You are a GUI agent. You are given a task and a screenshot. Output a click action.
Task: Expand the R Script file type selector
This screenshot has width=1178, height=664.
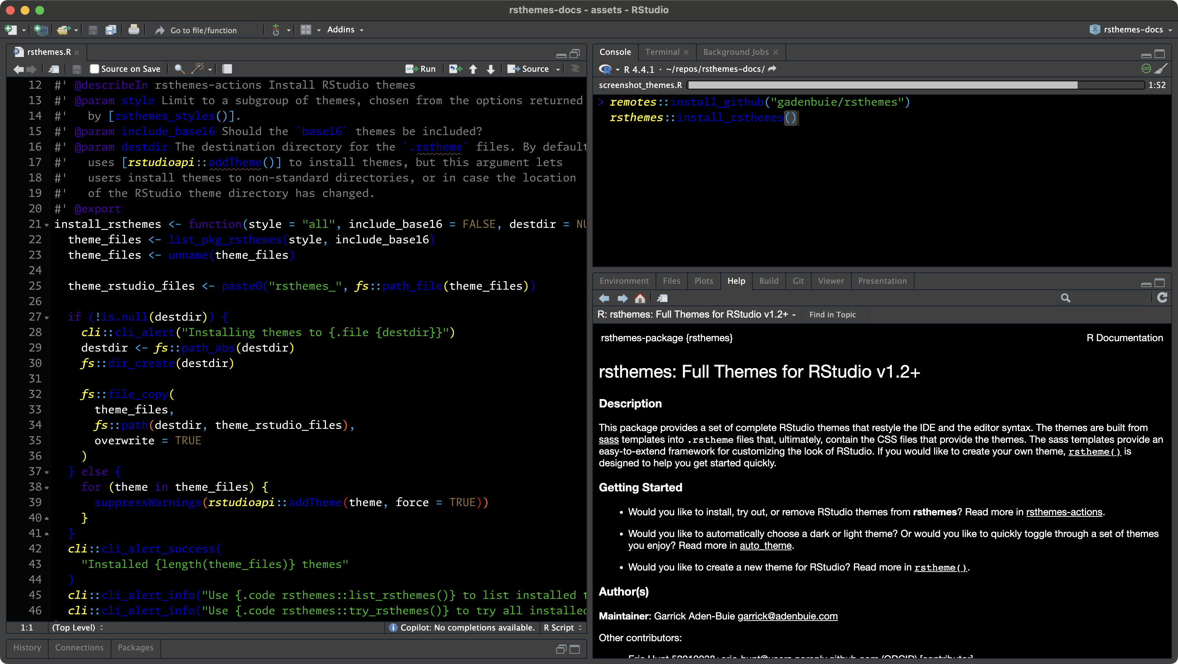[563, 628]
